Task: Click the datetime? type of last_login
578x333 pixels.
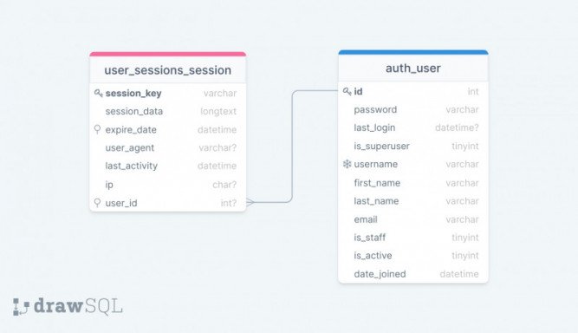Action: tap(457, 127)
